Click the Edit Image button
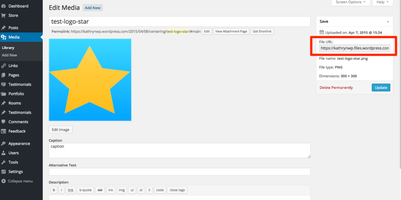 (61, 130)
